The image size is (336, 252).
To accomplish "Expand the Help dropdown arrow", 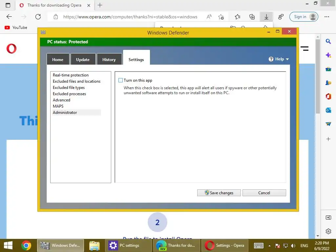I will (x=287, y=59).
